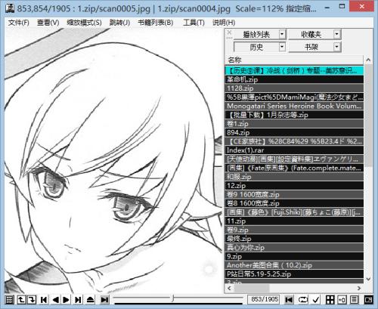
Task: Select Monogatari Series Heroine Book entry
Action: (x=294, y=106)
